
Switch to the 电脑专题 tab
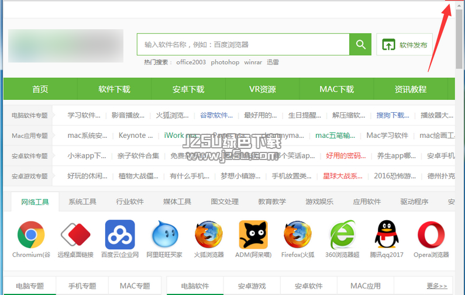point(30,286)
